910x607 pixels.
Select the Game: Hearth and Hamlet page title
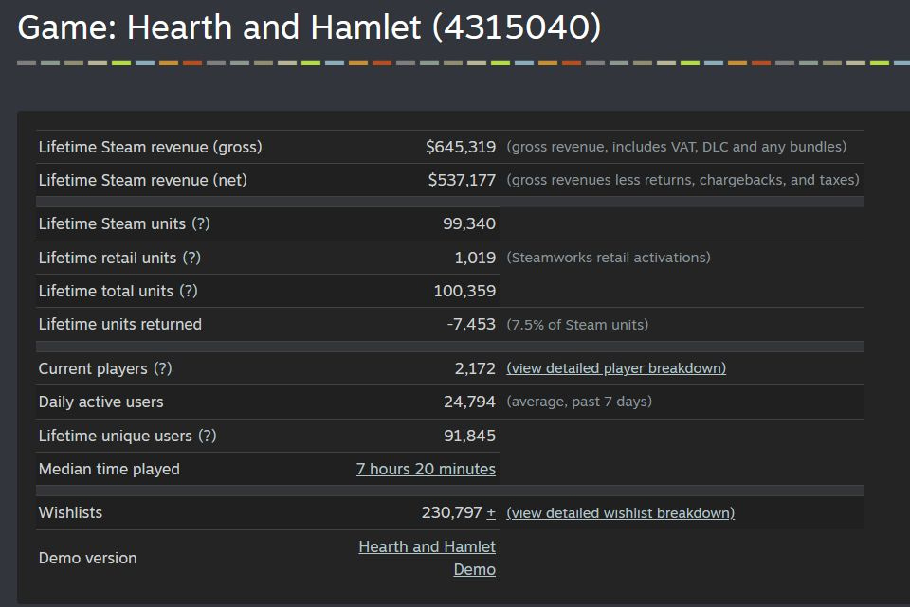(309, 27)
